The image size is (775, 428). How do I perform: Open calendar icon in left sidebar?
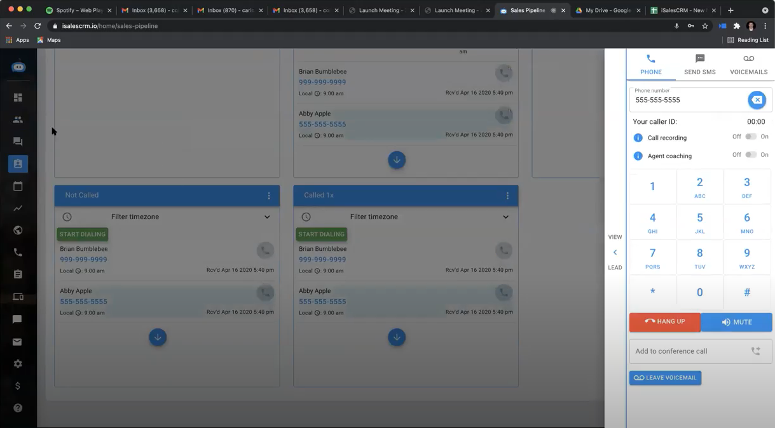pos(18,186)
